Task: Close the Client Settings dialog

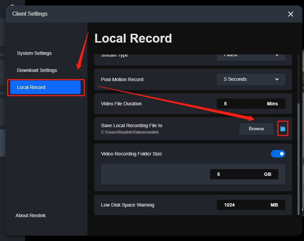Action: click(x=290, y=14)
